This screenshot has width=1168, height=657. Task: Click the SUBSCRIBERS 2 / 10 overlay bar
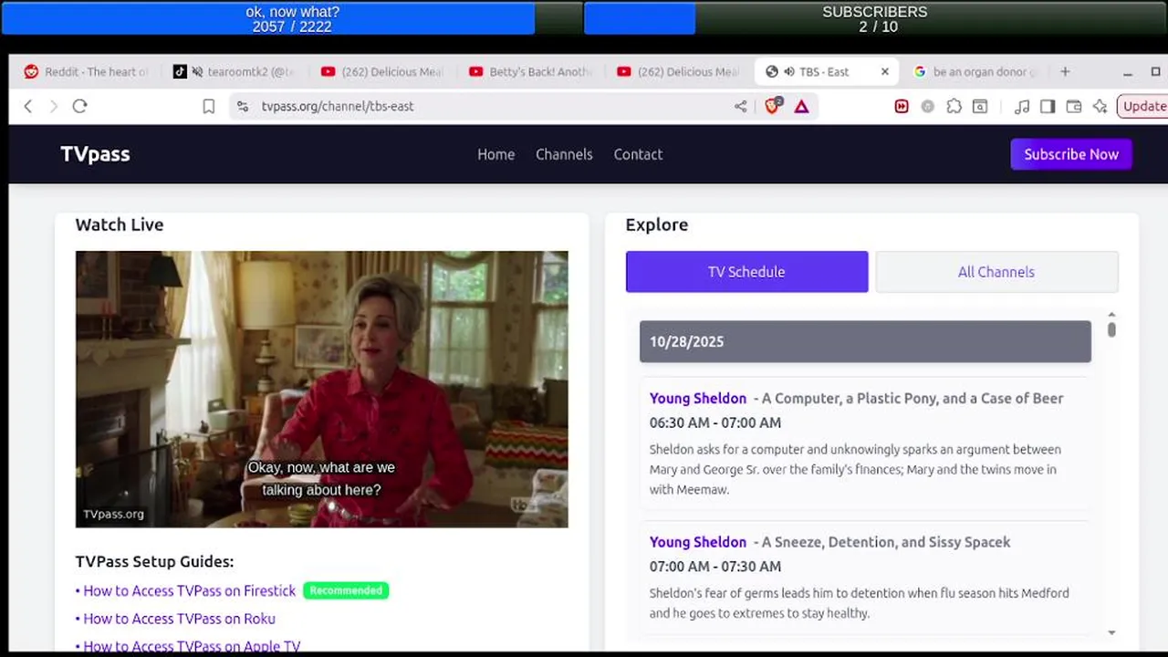coord(876,19)
